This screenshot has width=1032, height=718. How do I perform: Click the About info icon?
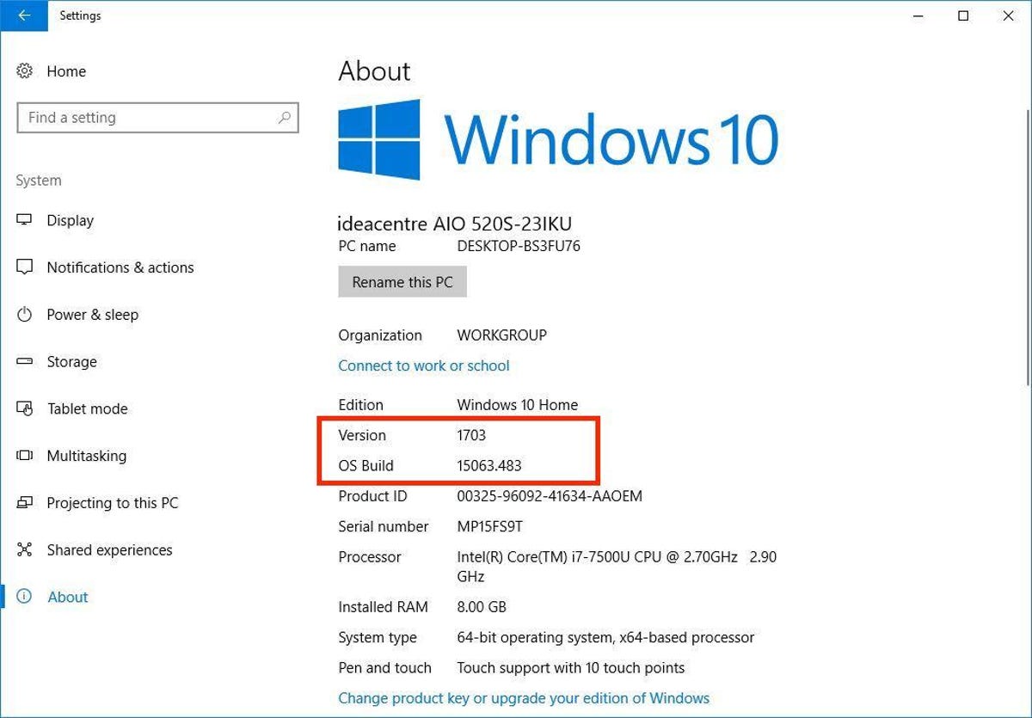click(26, 597)
